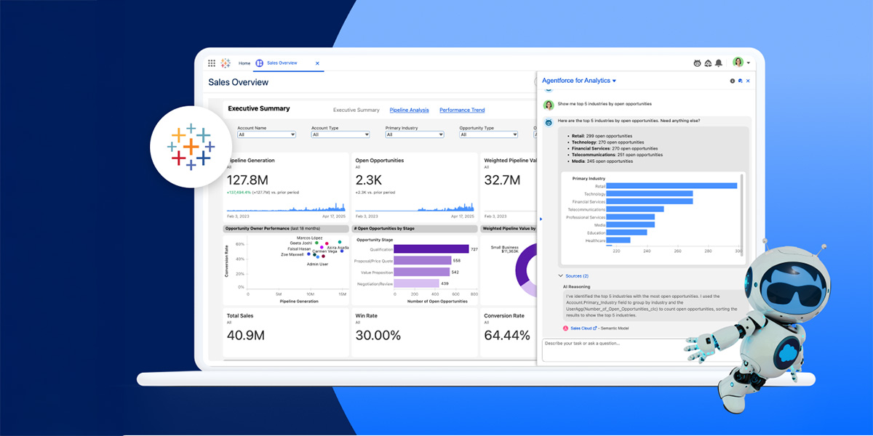The width and height of the screenshot is (873, 436).
Task: Click the 'Small Business' donut label
Action: pyautogui.click(x=505, y=247)
